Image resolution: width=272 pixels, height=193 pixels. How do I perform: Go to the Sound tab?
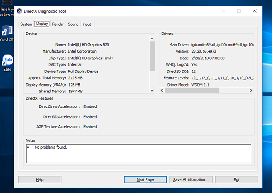click(x=73, y=24)
